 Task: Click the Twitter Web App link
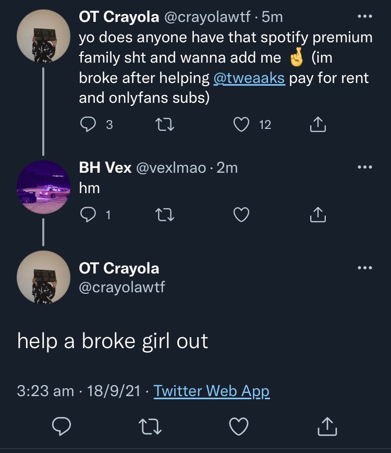pyautogui.click(x=212, y=391)
